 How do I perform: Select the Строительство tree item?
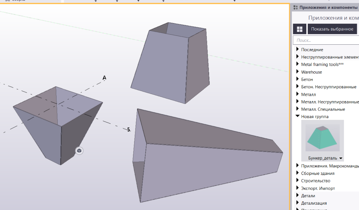[x=315, y=181]
